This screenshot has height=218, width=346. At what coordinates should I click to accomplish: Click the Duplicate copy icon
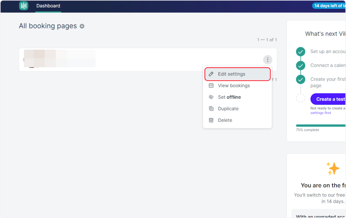click(211, 108)
